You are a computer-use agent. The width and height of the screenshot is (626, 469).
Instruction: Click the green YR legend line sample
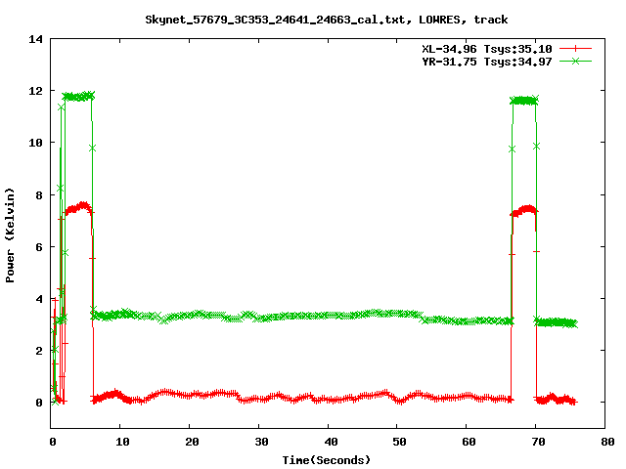(x=575, y=62)
